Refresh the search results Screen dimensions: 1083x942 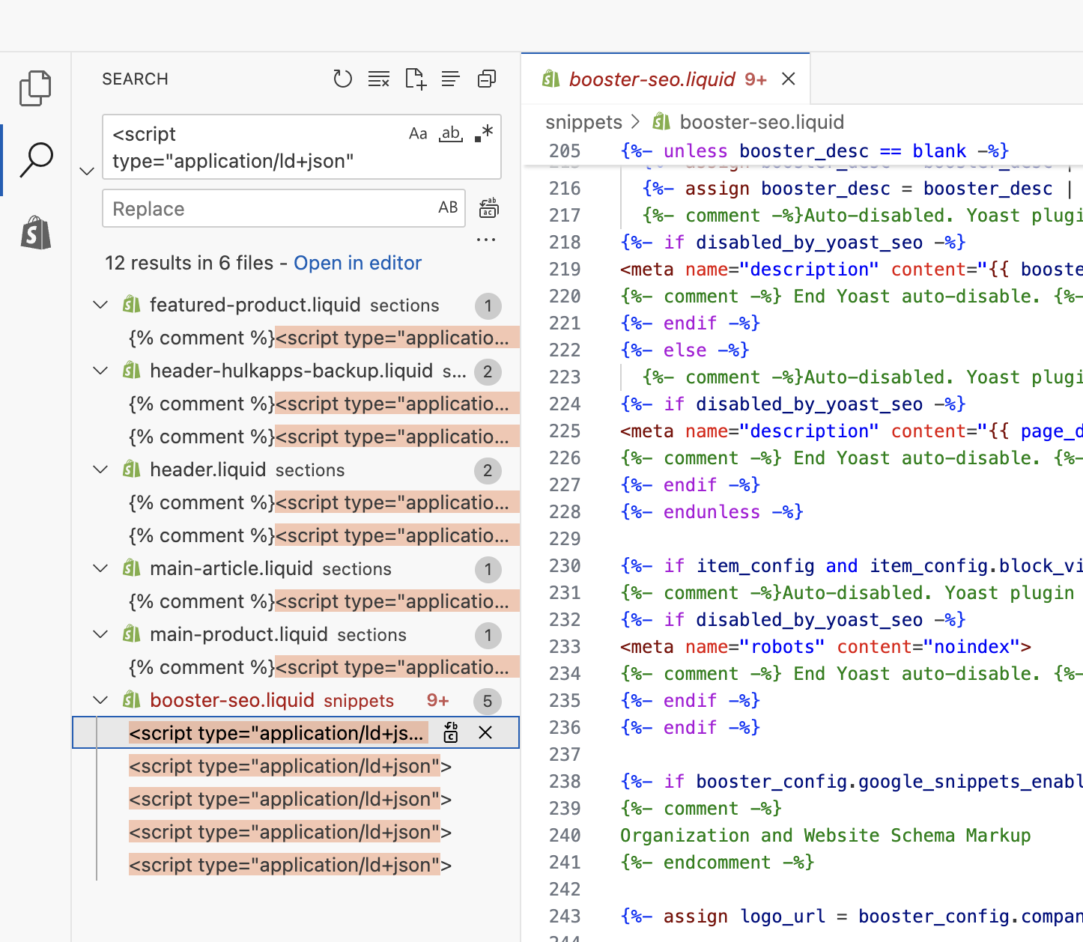[x=342, y=79]
